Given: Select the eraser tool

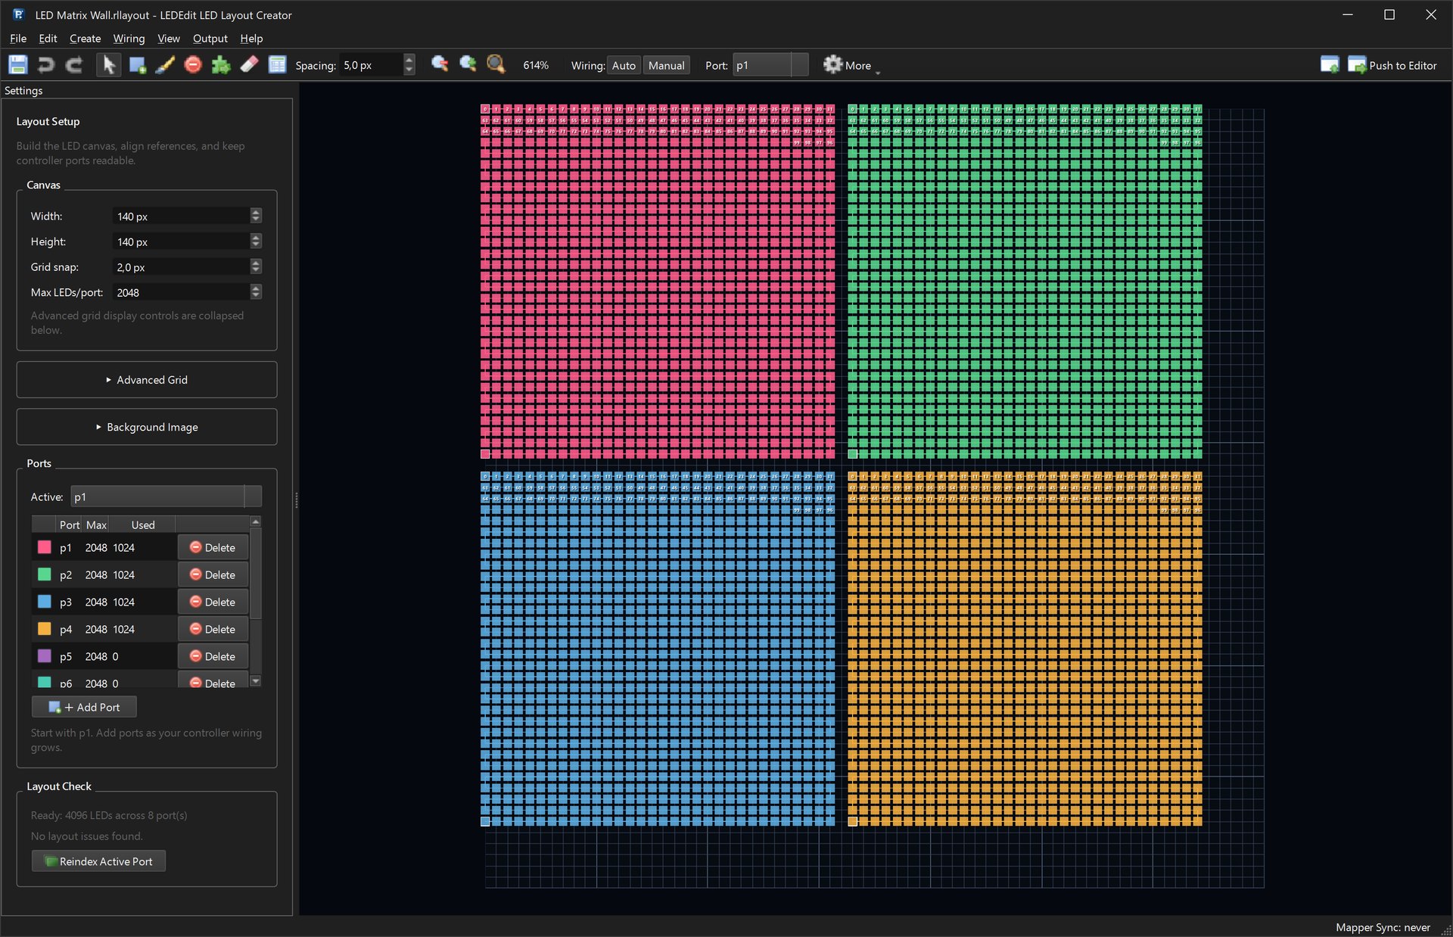Looking at the screenshot, I should pyautogui.click(x=249, y=65).
